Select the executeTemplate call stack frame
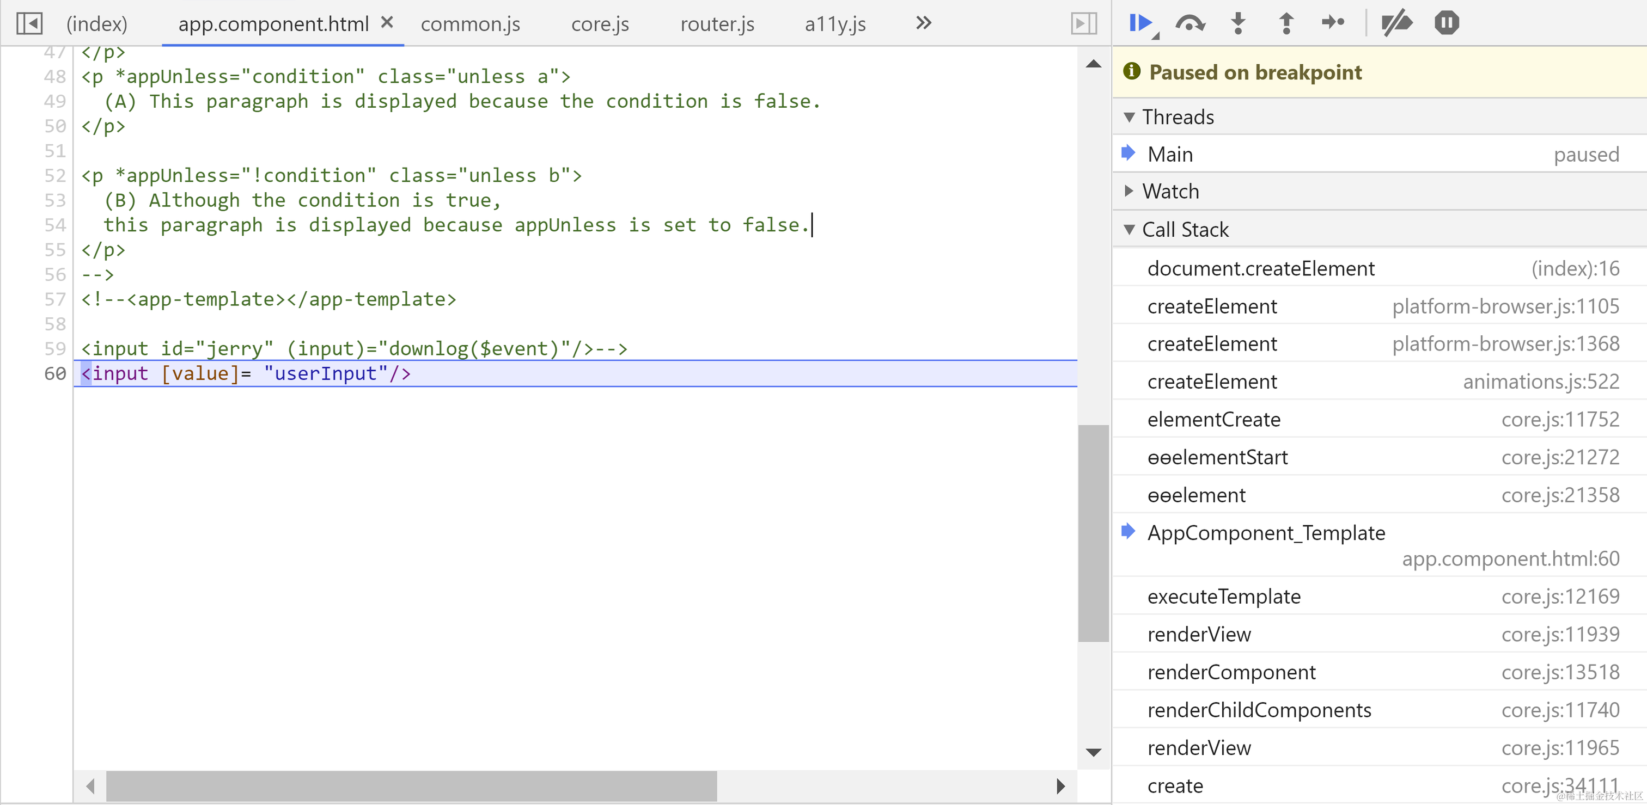This screenshot has height=805, width=1647. pyautogui.click(x=1224, y=596)
